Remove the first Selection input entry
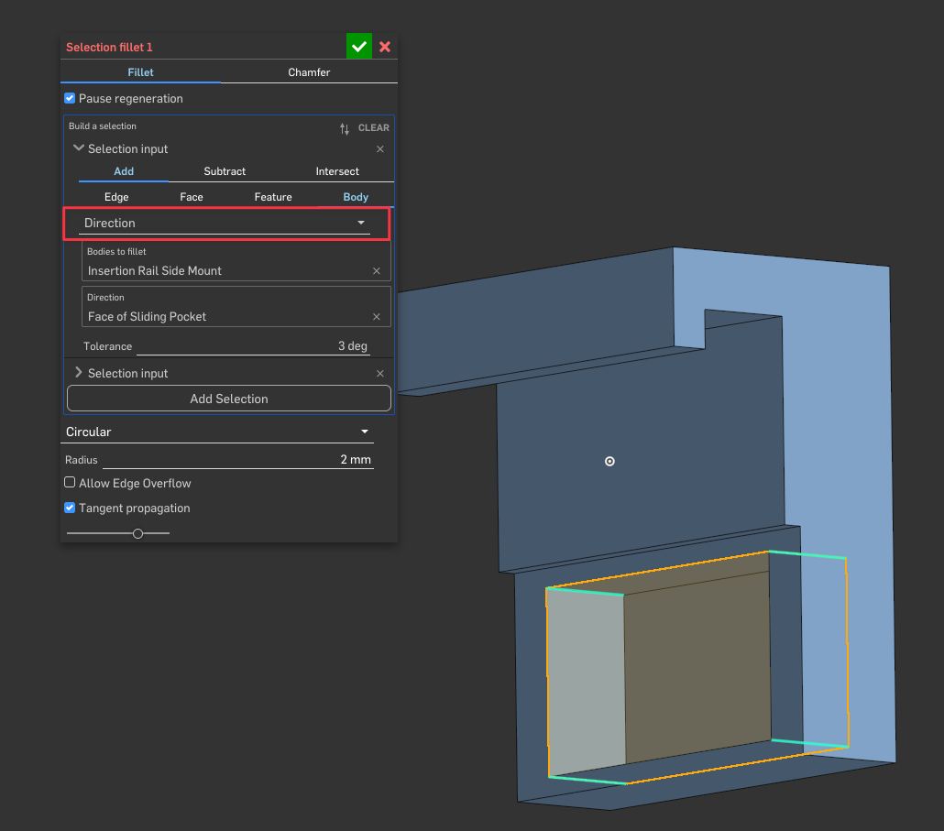Image resolution: width=944 pixels, height=831 pixels. click(380, 149)
